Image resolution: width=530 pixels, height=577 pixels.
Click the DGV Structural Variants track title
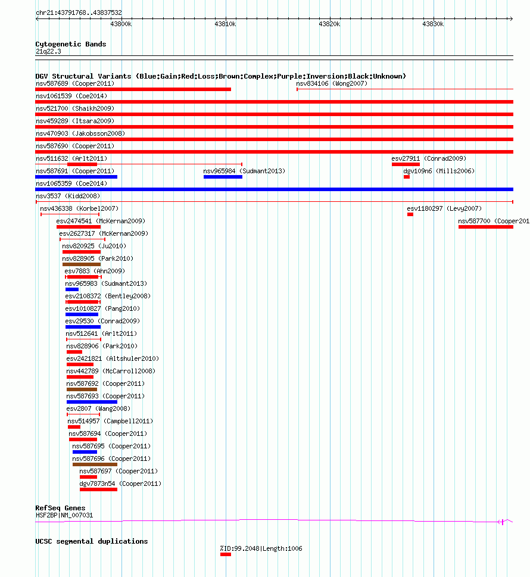click(220, 76)
